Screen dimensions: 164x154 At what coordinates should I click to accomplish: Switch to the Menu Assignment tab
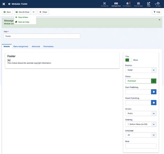(21, 46)
